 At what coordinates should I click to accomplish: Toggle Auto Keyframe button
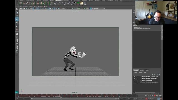pyautogui.click(x=159, y=99)
